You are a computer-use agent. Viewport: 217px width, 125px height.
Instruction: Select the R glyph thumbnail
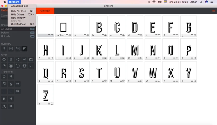64,72
